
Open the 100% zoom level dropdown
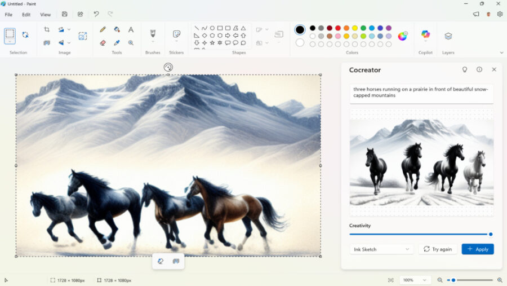click(415, 280)
